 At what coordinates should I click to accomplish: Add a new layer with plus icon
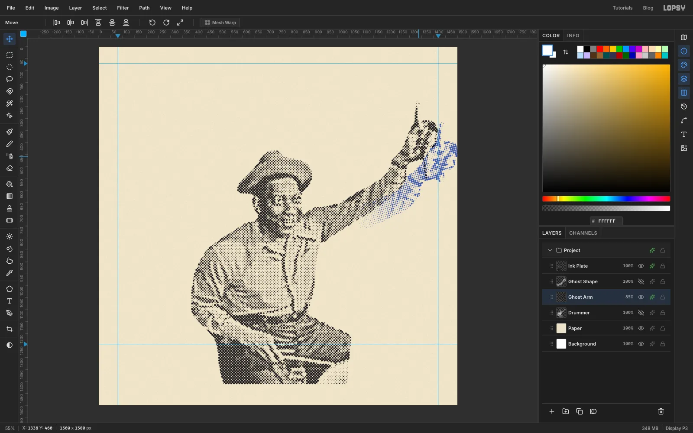(x=552, y=411)
